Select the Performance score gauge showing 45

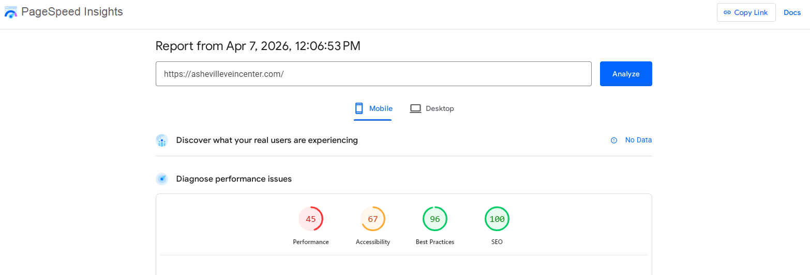[x=311, y=219]
